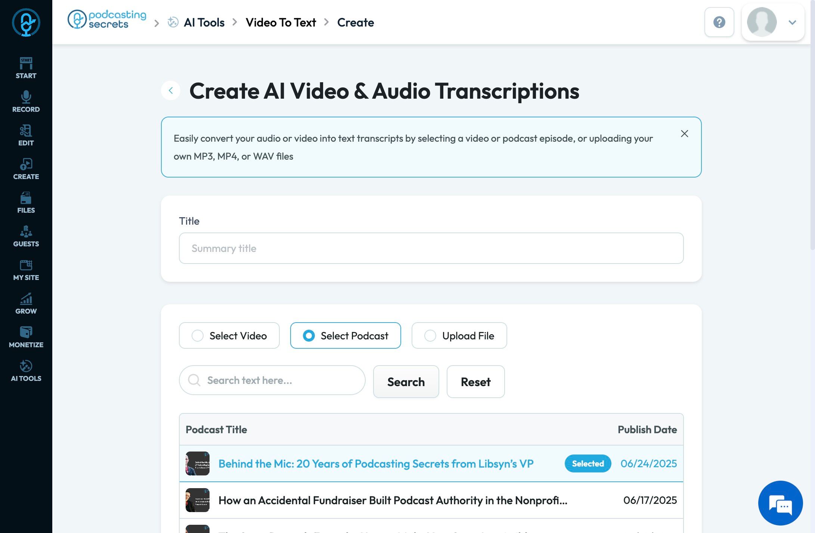The height and width of the screenshot is (533, 815).
Task: Open the Grow analytics section
Action: [26, 303]
